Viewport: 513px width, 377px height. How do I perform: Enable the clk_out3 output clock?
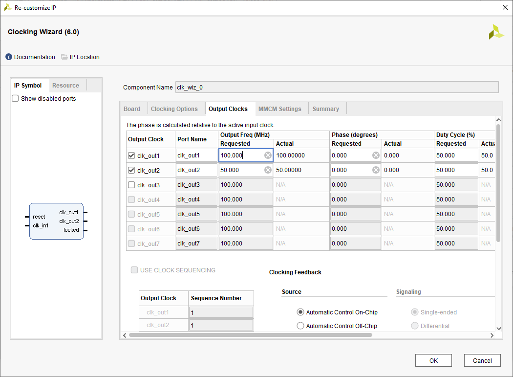pyautogui.click(x=131, y=185)
